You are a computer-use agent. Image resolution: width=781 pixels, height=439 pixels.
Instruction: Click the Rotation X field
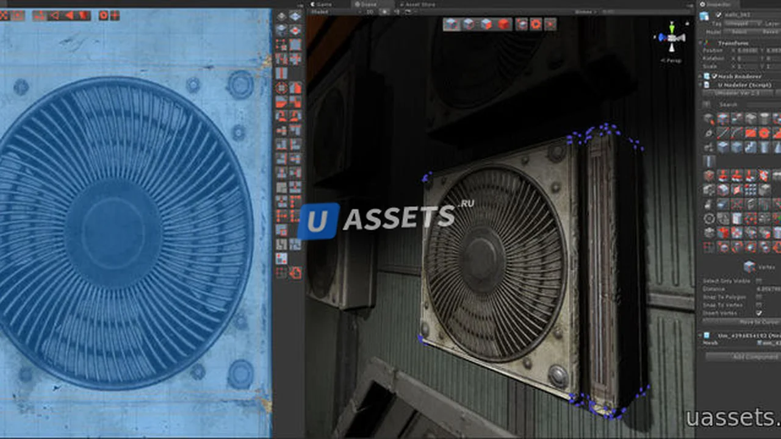click(x=747, y=59)
